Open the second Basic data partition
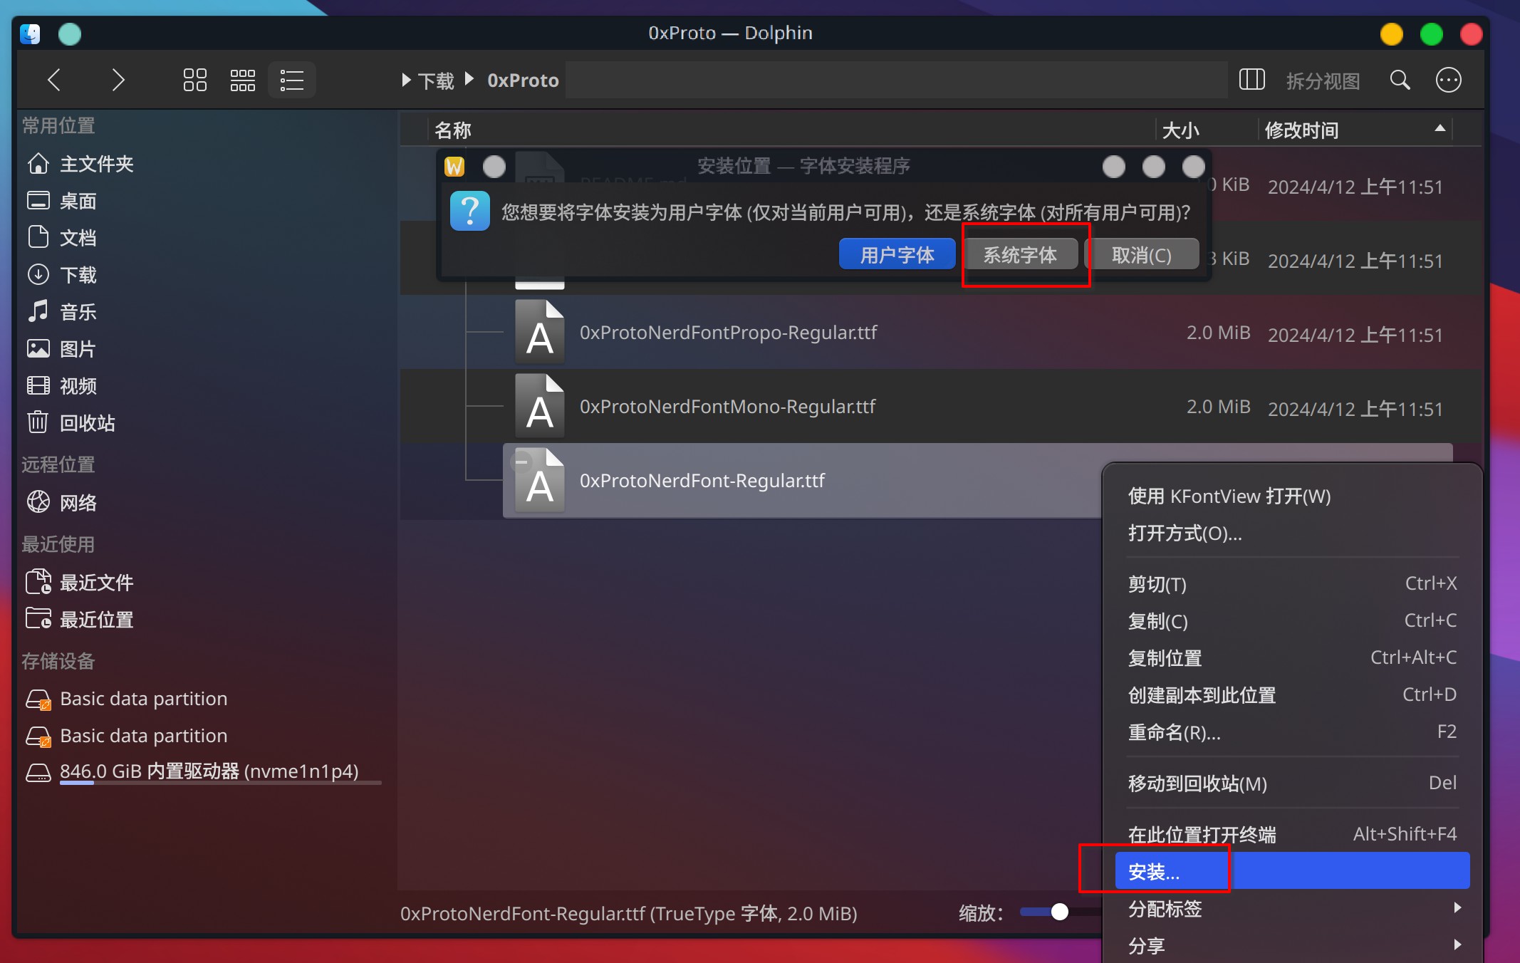1520x963 pixels. [143, 736]
